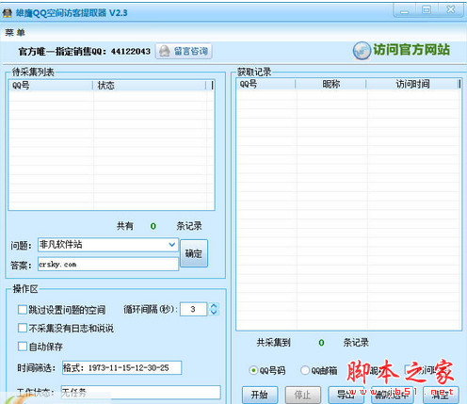
Task: Increase 循环间隔 with the up arrow
Action: [x=214, y=306]
